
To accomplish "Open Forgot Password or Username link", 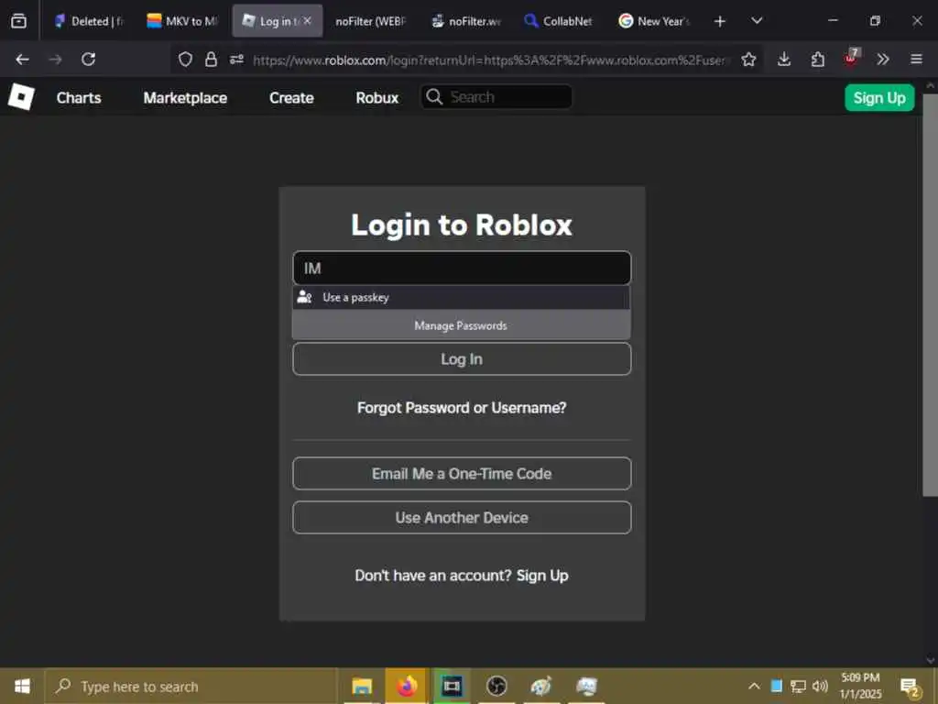I will pos(462,408).
